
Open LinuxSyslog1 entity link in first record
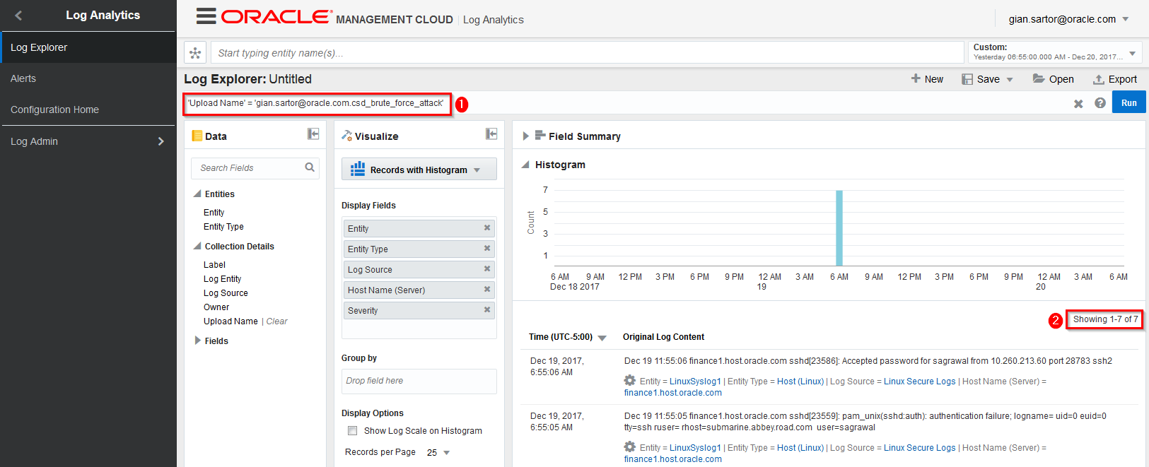click(x=695, y=381)
